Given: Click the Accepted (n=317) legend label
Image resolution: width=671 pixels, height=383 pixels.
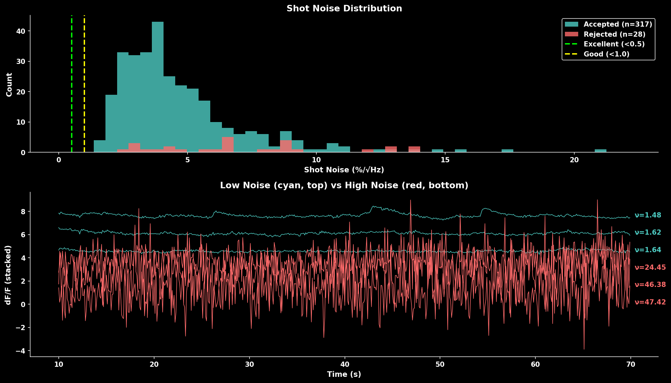Looking at the screenshot, I should pyautogui.click(x=618, y=24).
